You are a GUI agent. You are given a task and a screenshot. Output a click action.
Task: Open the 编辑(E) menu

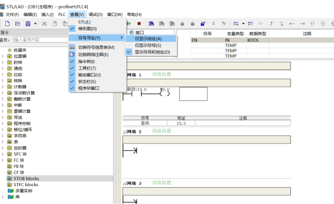tap(30, 14)
